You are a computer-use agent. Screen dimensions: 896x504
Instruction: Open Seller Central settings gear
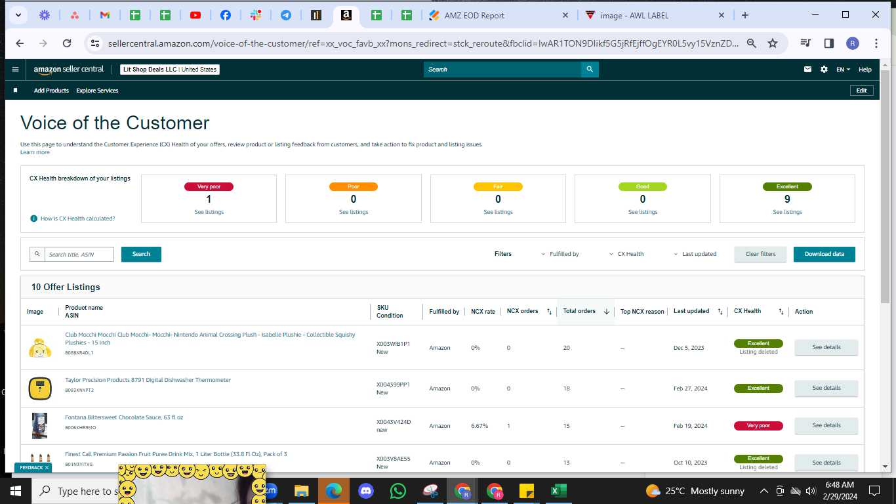point(824,69)
